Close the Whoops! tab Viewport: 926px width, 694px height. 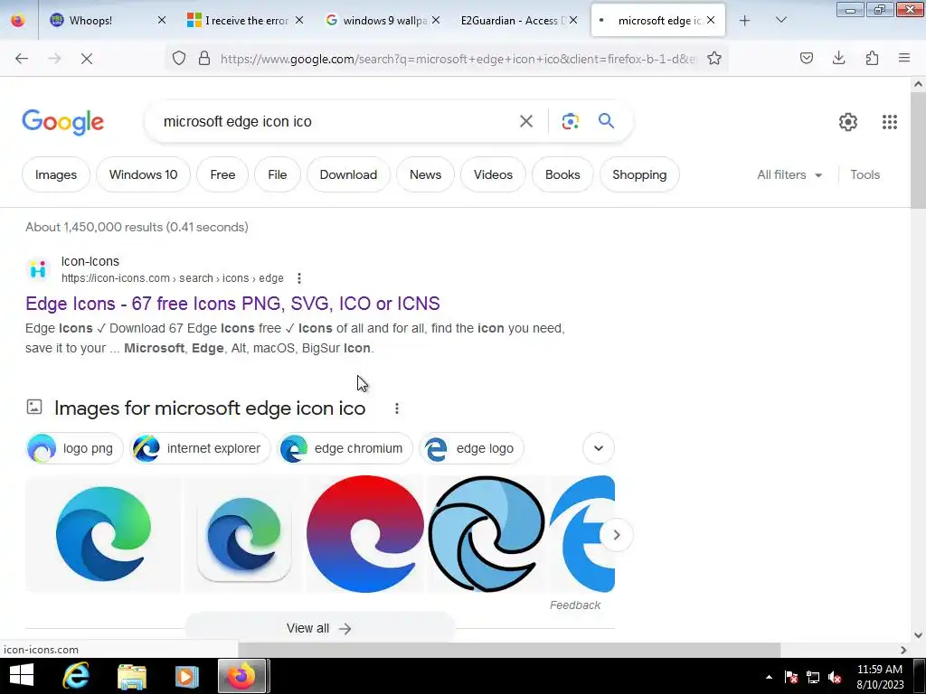point(161,20)
